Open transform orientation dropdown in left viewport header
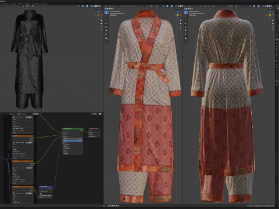The height and width of the screenshot is (209, 279). [18, 6]
